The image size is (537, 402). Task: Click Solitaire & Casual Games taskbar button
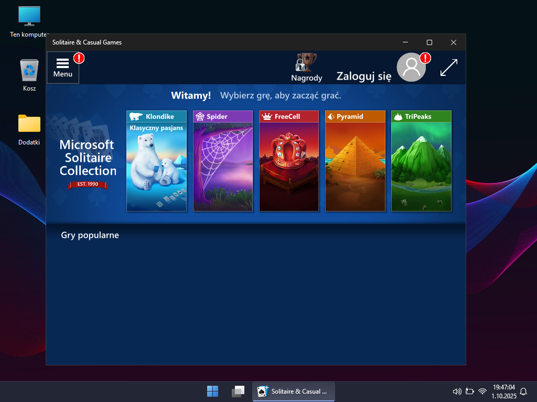[294, 391]
